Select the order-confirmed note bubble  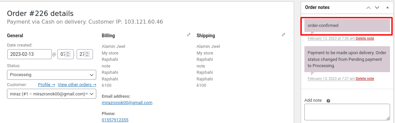click(347, 26)
